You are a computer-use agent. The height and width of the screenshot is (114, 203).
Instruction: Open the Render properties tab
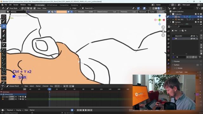click(168, 36)
